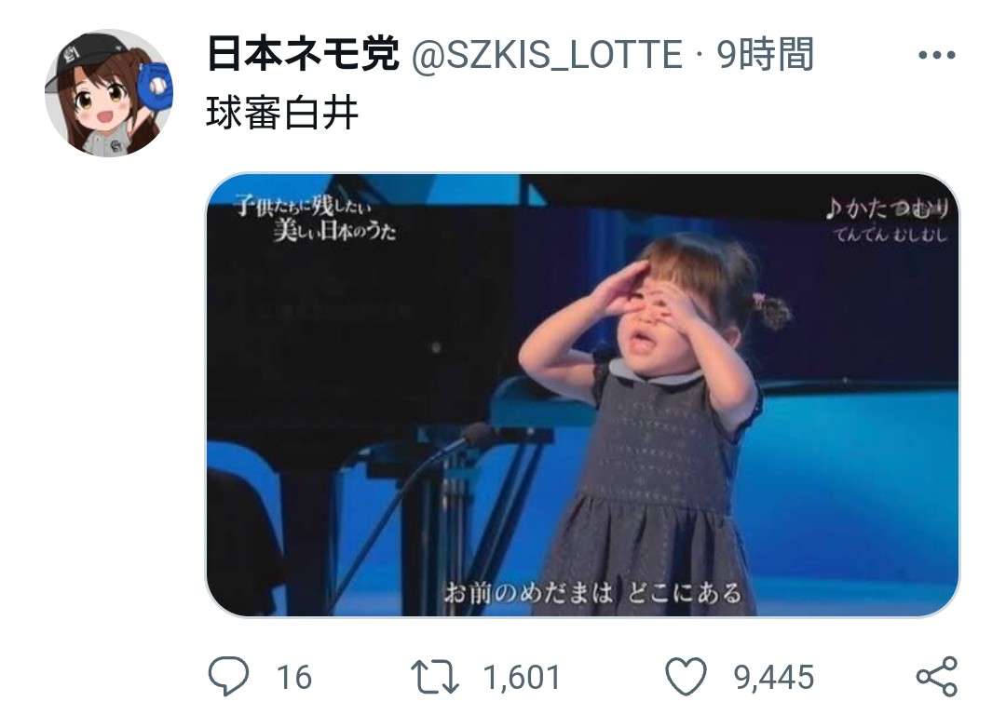Select the tweet text 球審白井
The image size is (1006, 715).
pos(281,114)
